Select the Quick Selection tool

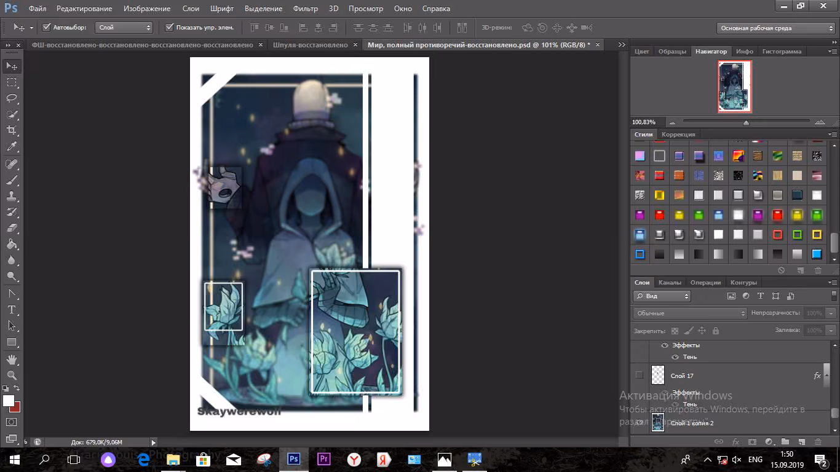point(12,114)
